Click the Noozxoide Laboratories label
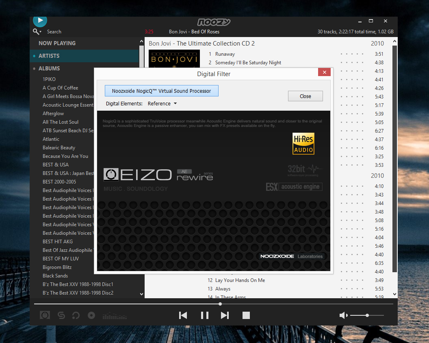429x343 pixels. tap(291, 256)
